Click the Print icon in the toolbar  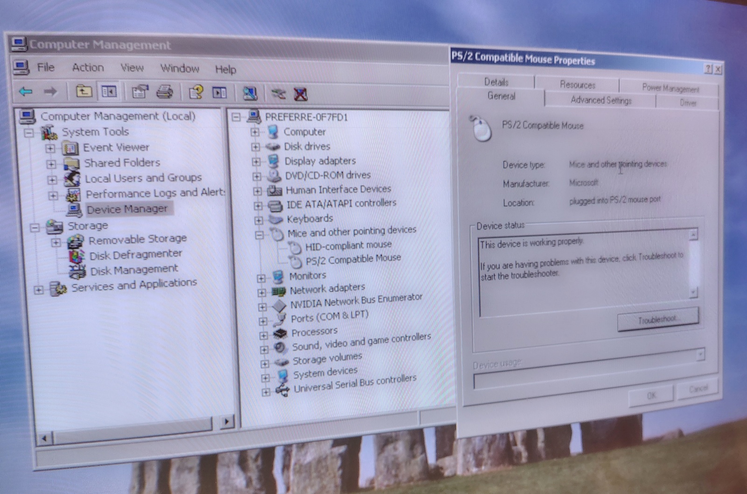point(164,92)
